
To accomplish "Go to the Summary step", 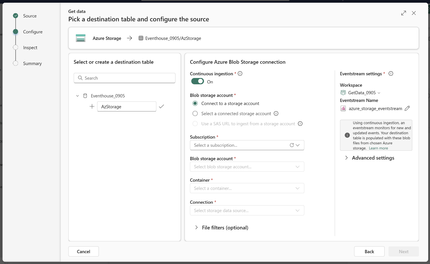I will pos(32,64).
